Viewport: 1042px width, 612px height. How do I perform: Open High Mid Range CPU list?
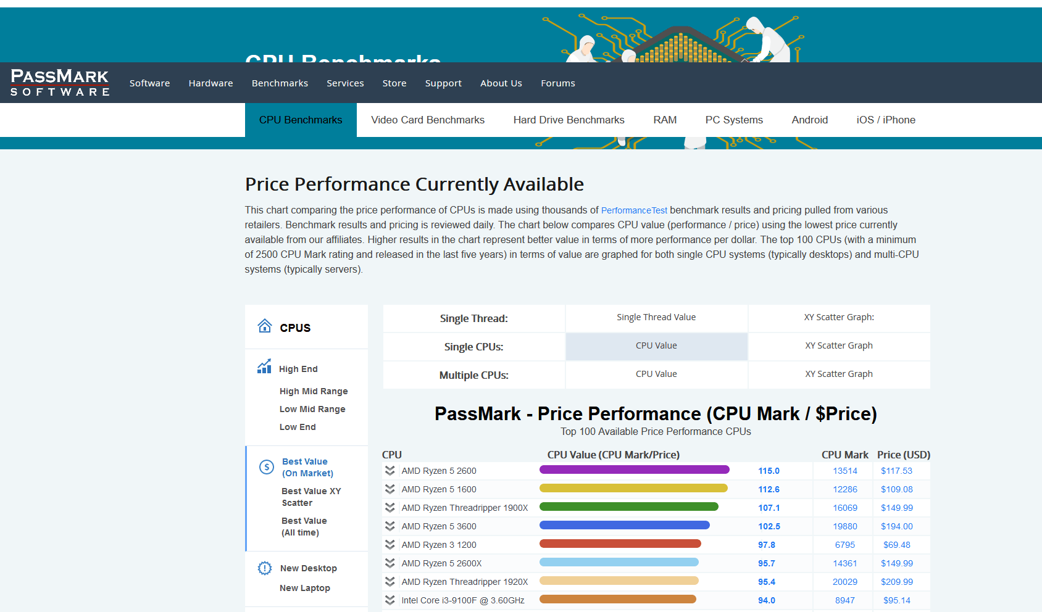(x=314, y=391)
